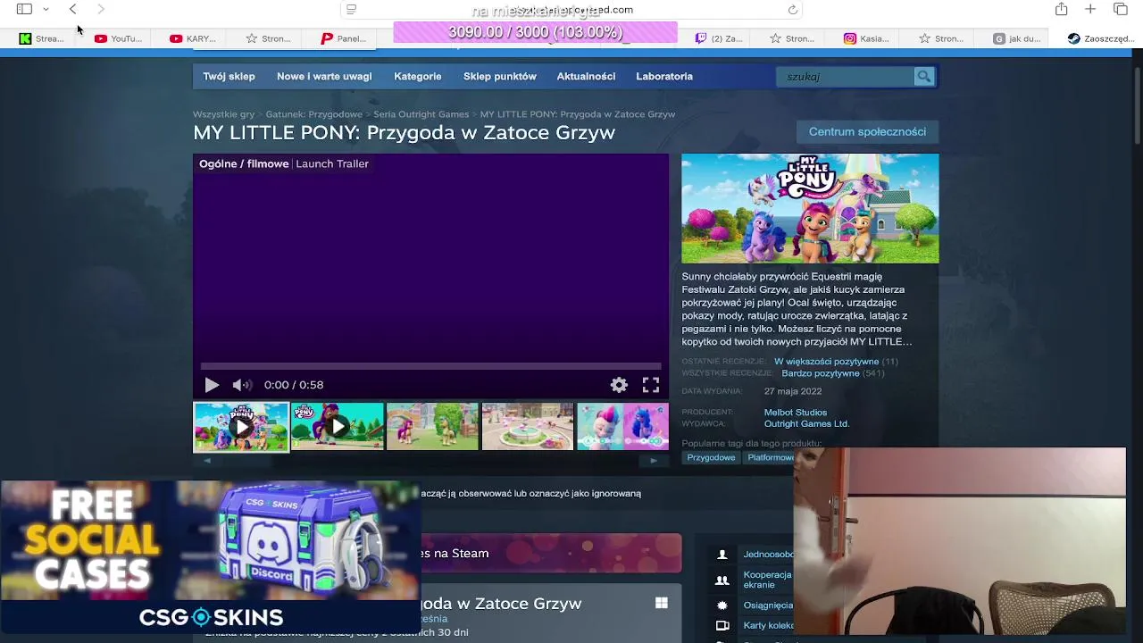The height and width of the screenshot is (643, 1143).
Task: Reload the page with the refresh icon
Action: tap(792, 10)
